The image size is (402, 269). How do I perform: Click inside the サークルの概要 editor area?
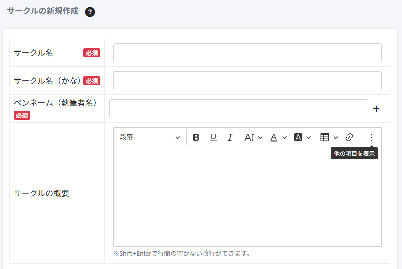(x=247, y=197)
